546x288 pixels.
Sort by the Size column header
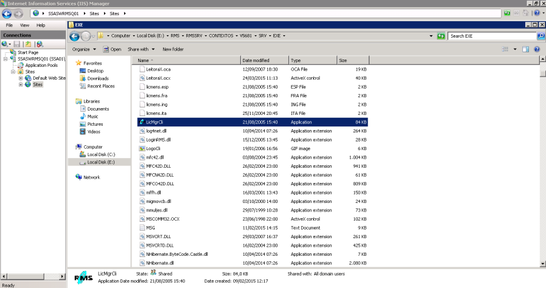coord(353,60)
